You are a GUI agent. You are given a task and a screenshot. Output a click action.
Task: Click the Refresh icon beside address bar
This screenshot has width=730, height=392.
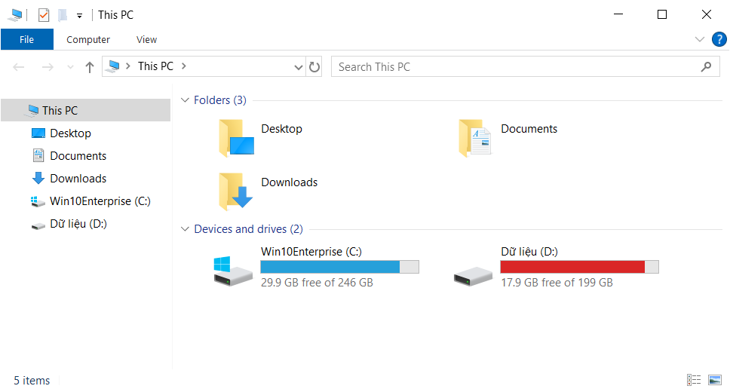click(x=314, y=67)
